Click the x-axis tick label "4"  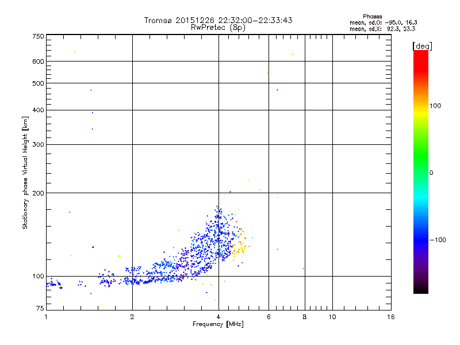click(x=218, y=317)
